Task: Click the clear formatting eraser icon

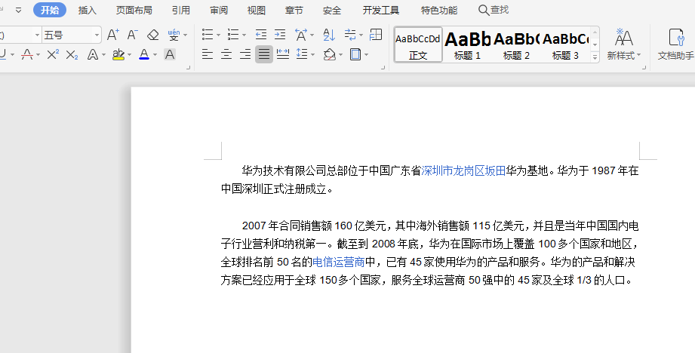Action: 153,35
